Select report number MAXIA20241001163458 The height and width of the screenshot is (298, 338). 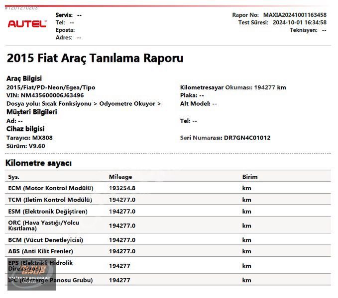(x=295, y=15)
